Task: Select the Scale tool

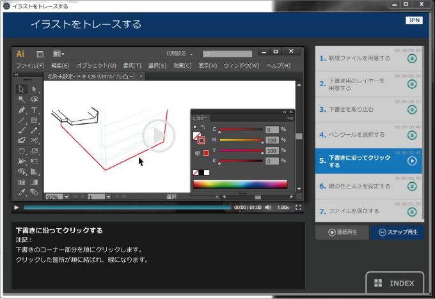Action: (34, 151)
